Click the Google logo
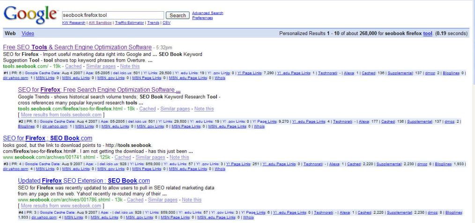475x223 pixels. click(x=30, y=14)
